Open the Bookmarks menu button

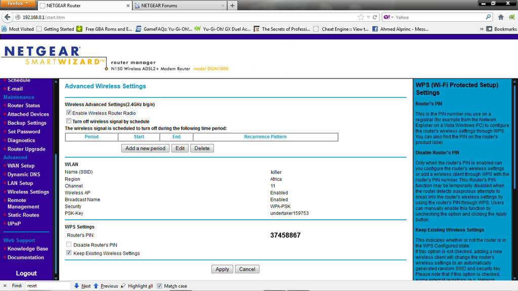[501, 29]
